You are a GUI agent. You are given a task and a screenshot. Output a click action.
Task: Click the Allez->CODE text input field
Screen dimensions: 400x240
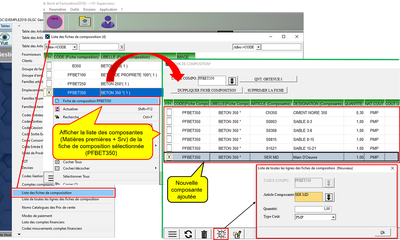[281, 47]
